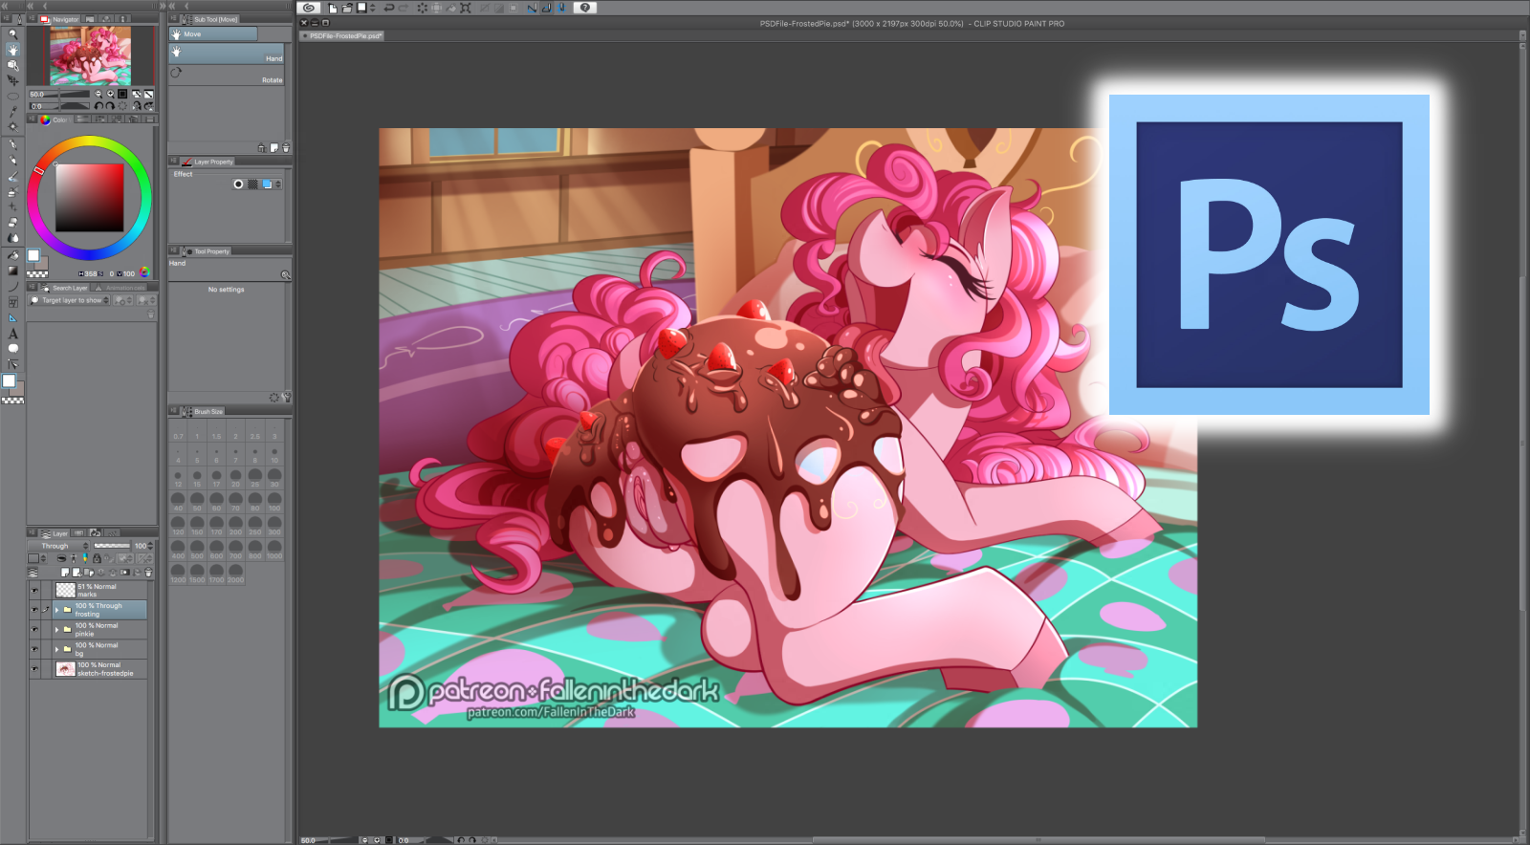Click the Clip Studio spiral icon
Screen dimensions: 1530x845
(309, 8)
